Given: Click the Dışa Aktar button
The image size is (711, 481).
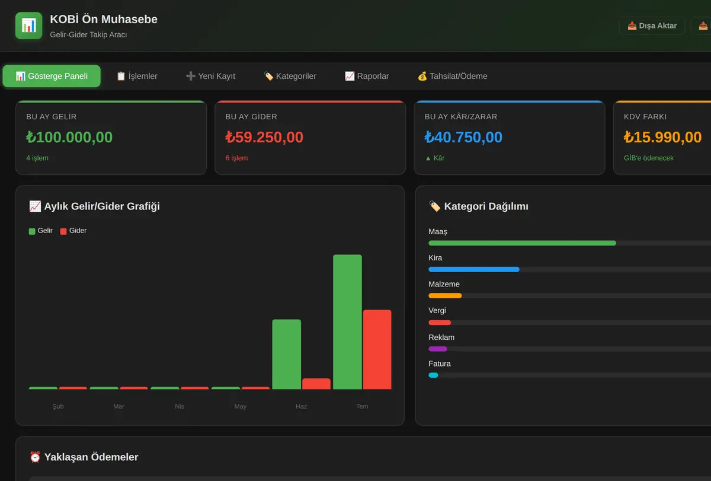Looking at the screenshot, I should pos(652,26).
